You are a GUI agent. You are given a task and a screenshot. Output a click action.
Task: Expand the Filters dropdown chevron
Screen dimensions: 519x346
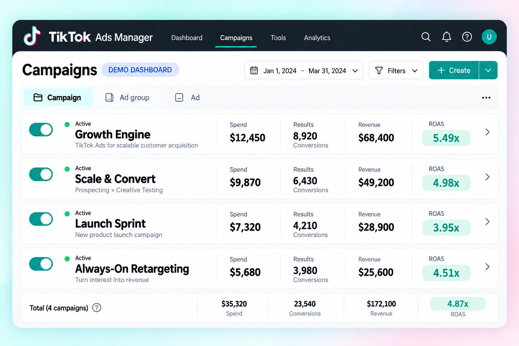[x=415, y=70]
